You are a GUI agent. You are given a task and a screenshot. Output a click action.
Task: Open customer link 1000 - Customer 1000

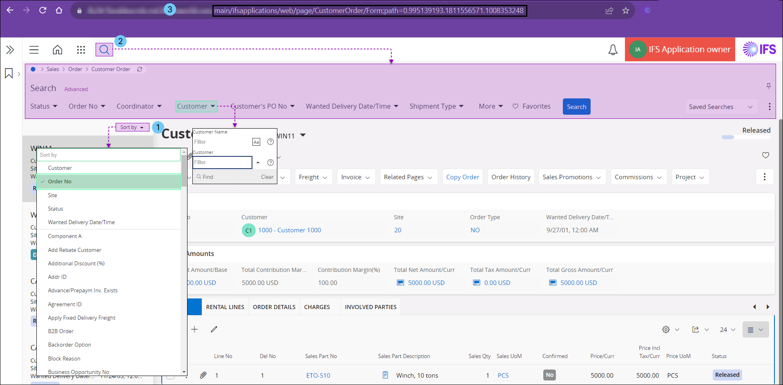pyautogui.click(x=289, y=230)
